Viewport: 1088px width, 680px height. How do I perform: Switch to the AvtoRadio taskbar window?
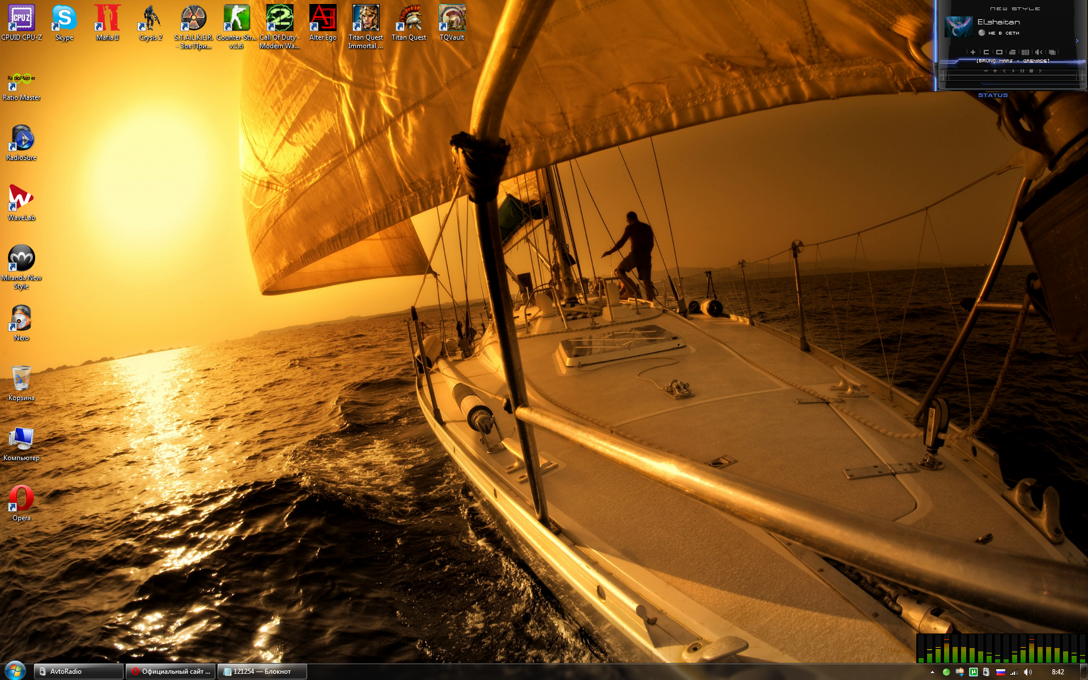[x=78, y=671]
